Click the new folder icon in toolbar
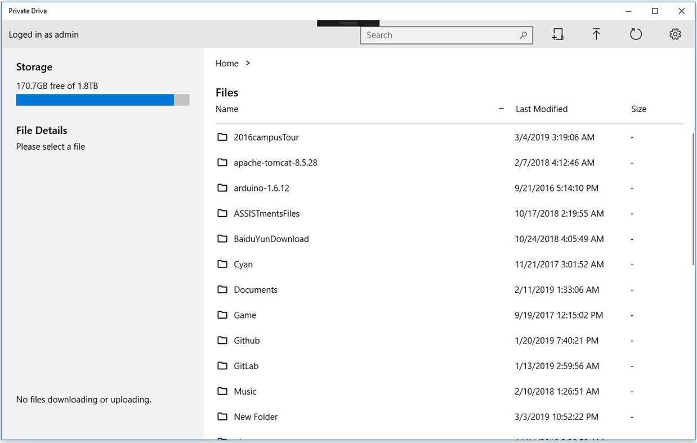The image size is (697, 443). pos(557,35)
